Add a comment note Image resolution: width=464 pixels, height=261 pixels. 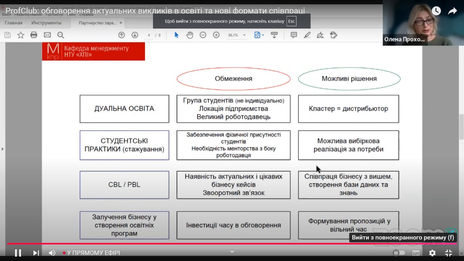click(294, 35)
